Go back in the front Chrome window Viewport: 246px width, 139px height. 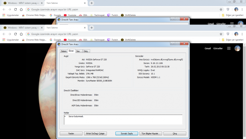click(x=4, y=34)
